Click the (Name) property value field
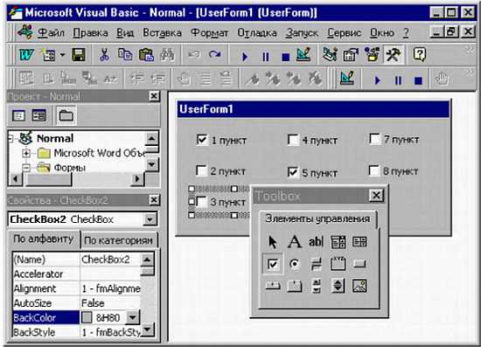This screenshot has height=347, width=481. pyautogui.click(x=110, y=260)
